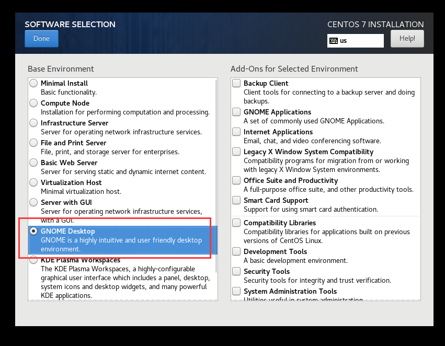The width and height of the screenshot is (445, 346).
Task: Click 'Basic functionality.' description text
Action: [69, 92]
